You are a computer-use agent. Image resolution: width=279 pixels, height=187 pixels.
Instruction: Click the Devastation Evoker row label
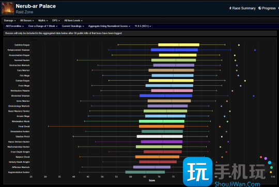pyautogui.click(x=20, y=132)
